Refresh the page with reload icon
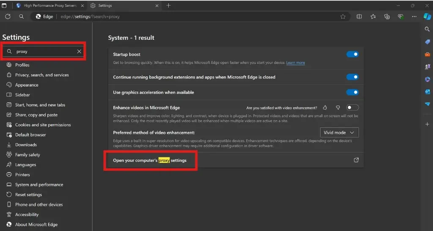 [8, 16]
